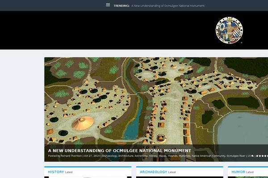
Task: Open the Astronomy category tag
Action: [x=141, y=156]
